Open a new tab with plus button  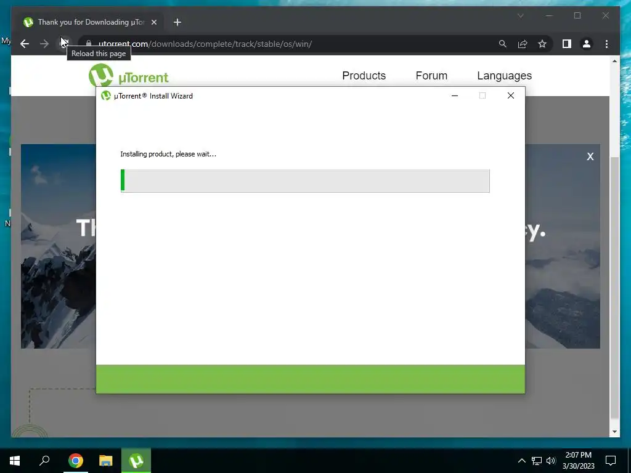pos(177,22)
